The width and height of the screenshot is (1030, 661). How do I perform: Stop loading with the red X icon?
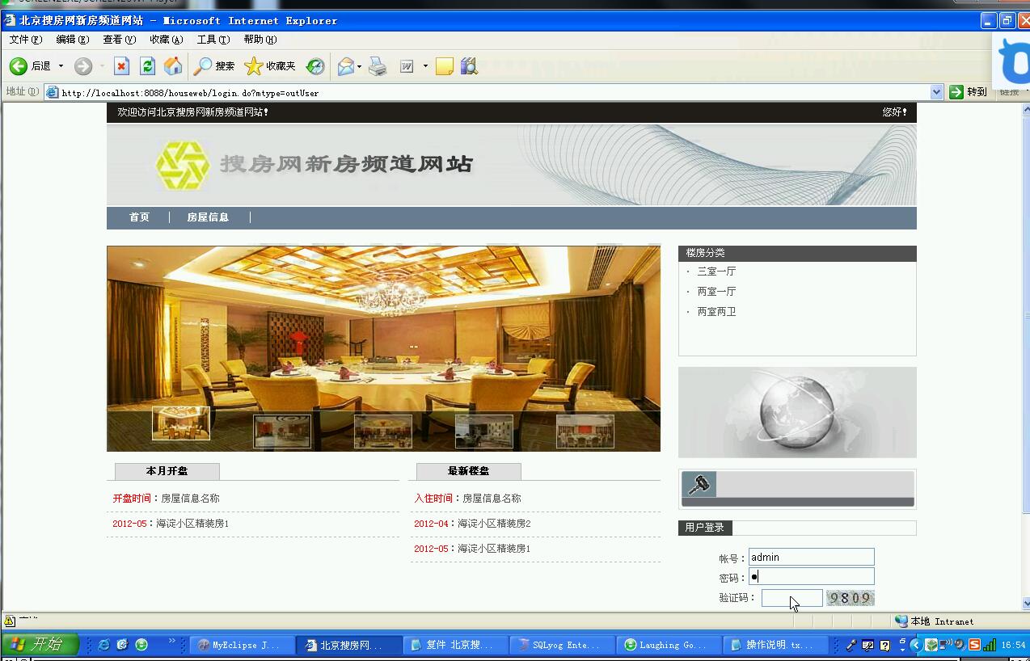point(121,66)
